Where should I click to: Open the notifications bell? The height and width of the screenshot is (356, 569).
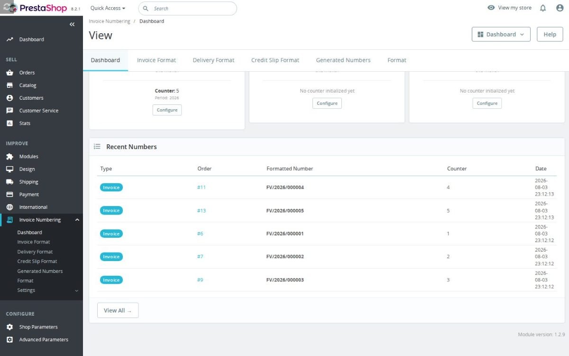click(543, 8)
